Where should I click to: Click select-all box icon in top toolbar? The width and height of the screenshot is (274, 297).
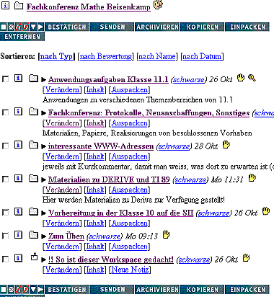click(4, 27)
